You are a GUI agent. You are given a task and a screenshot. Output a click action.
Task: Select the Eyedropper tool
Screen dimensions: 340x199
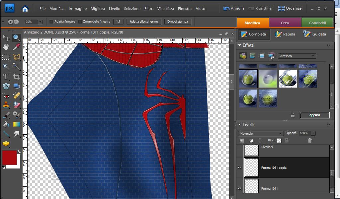17,47
